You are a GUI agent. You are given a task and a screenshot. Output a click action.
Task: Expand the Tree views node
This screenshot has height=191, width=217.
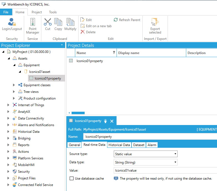pos(14,92)
